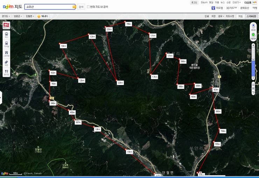The height and width of the screenshot is (178, 259).
Task: Select the 스카이뷰 skyview tab
Action: click(x=251, y=16)
